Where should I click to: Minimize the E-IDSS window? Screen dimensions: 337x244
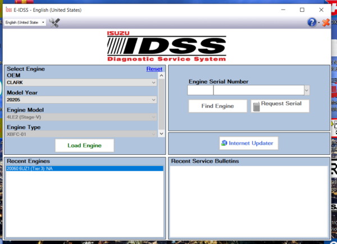[x=283, y=10]
